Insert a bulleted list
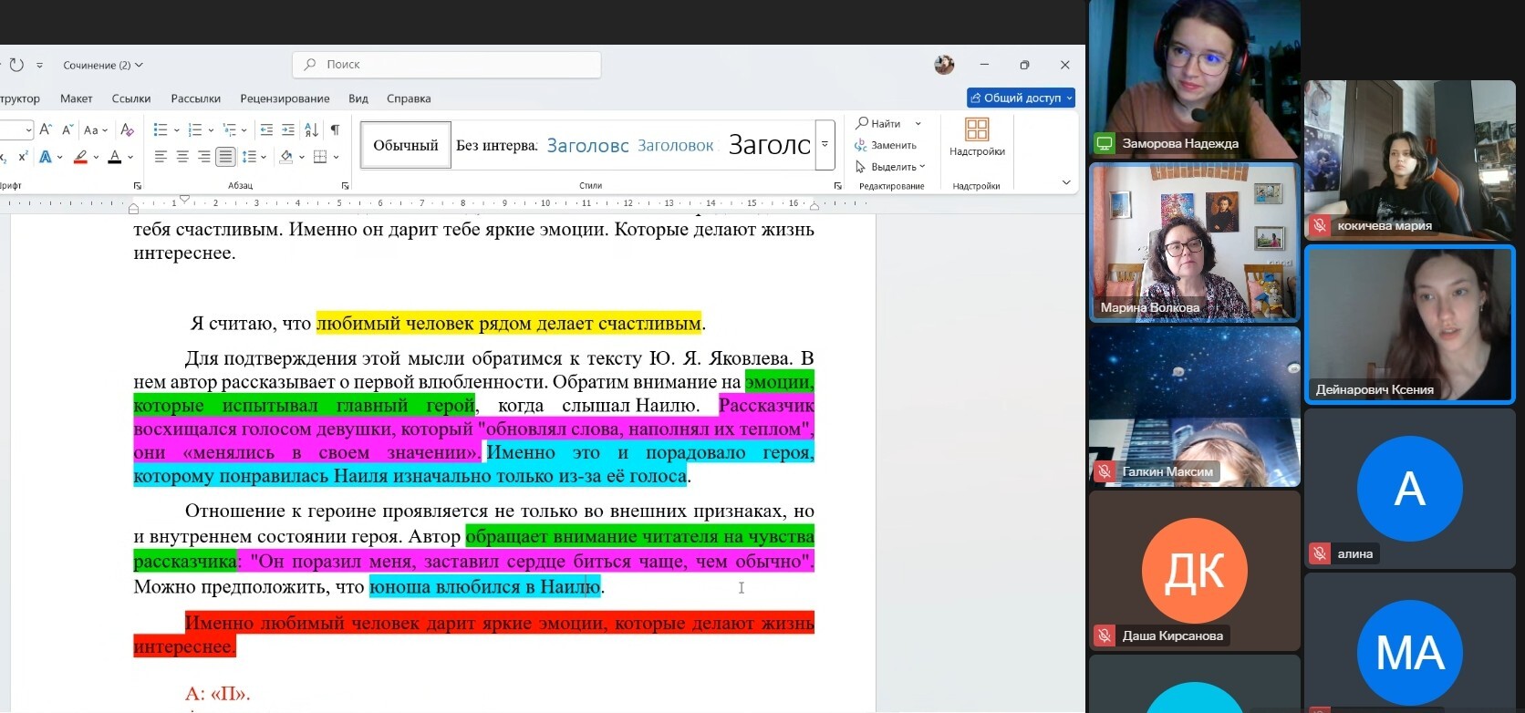1525x713 pixels. pos(161,129)
